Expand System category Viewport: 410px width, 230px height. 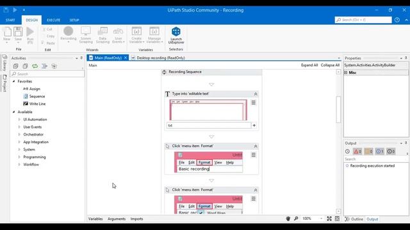tap(19, 149)
